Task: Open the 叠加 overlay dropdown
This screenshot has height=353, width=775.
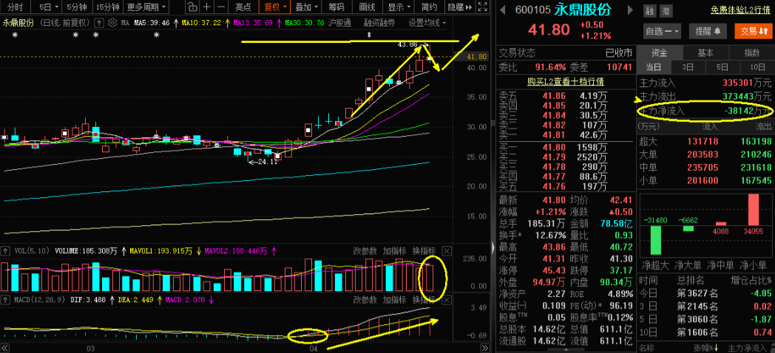Action: [x=306, y=7]
